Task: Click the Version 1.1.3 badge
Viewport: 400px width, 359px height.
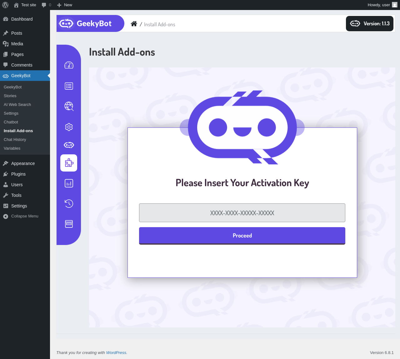Action: click(x=370, y=23)
